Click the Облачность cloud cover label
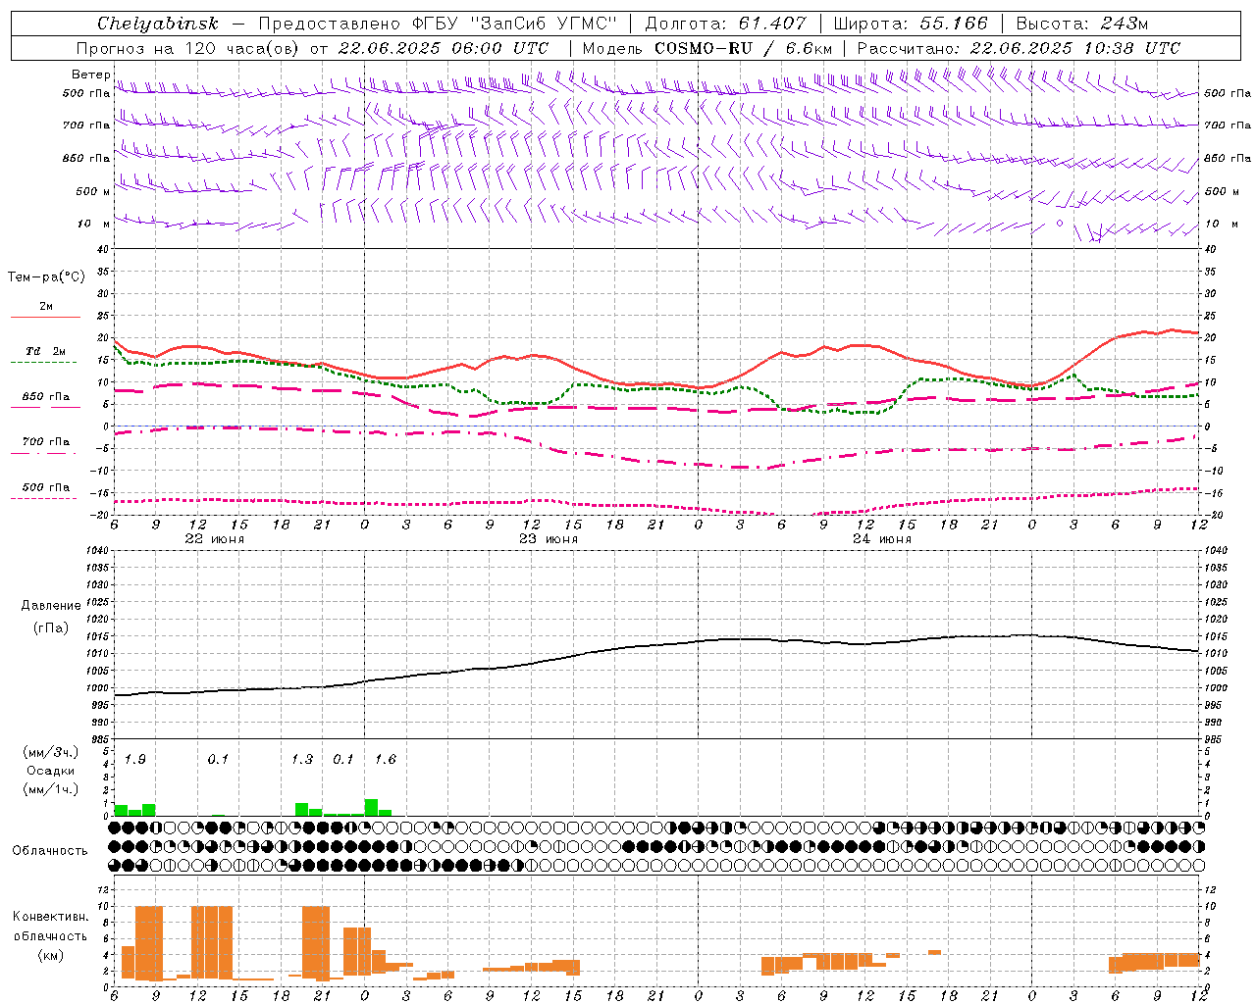The height and width of the screenshot is (1004, 1256). pyautogui.click(x=50, y=851)
